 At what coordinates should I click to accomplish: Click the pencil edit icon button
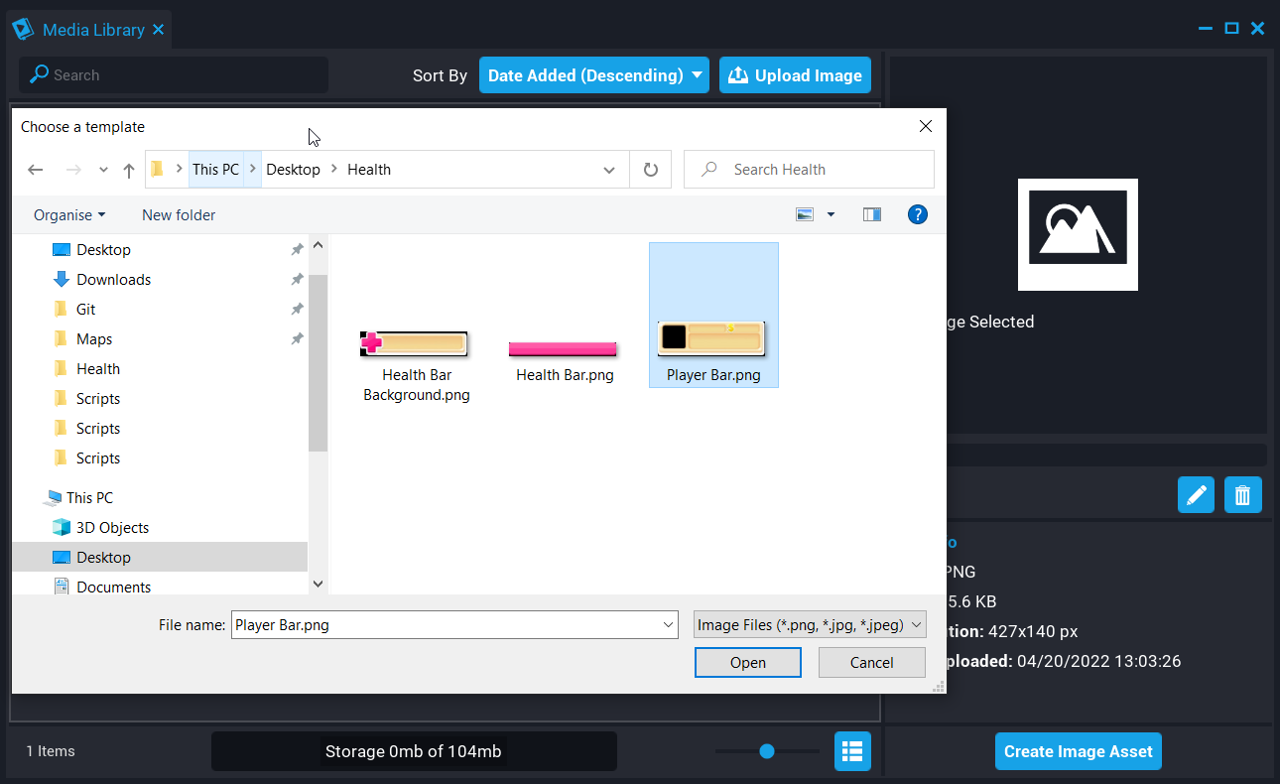tap(1196, 494)
